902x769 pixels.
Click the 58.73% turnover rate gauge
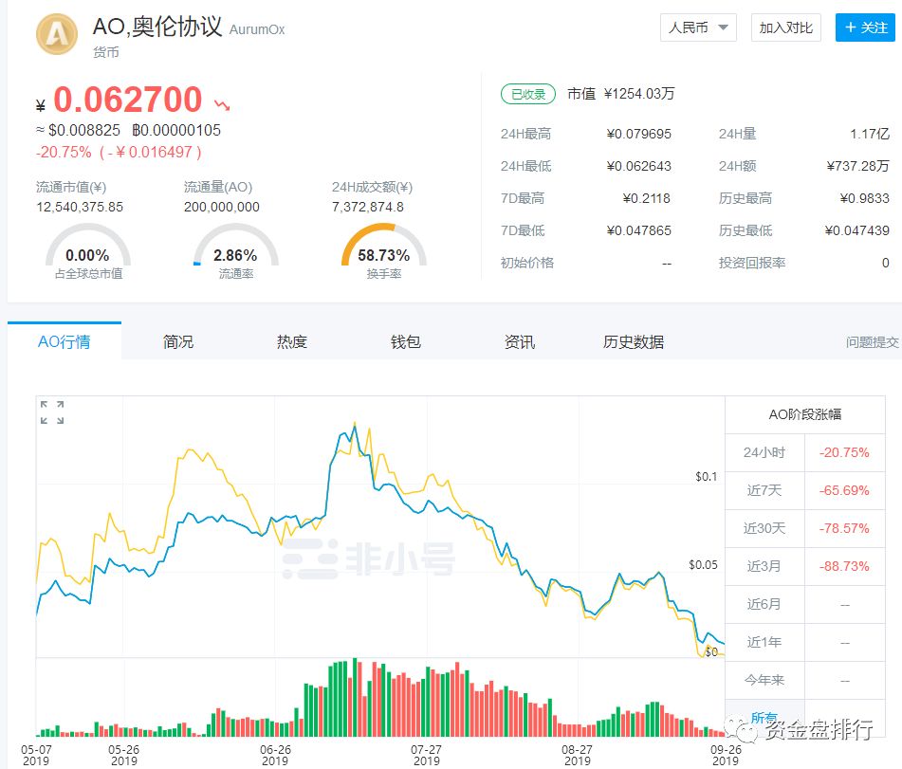(x=384, y=252)
